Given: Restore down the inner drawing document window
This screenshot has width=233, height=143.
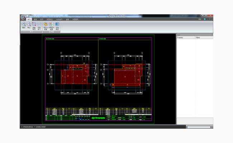Looking at the screenshot, I should click(x=210, y=19).
